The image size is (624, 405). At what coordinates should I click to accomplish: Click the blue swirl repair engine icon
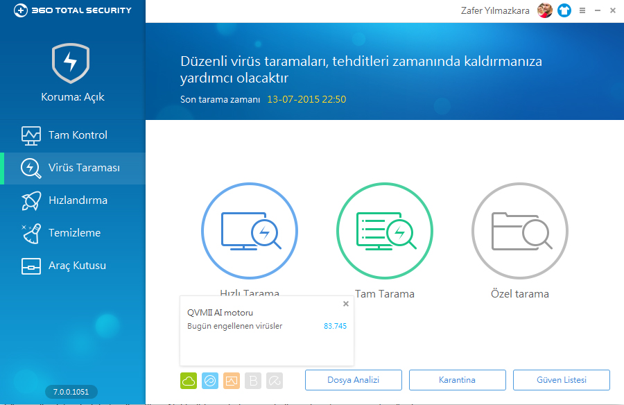pyautogui.click(x=210, y=380)
